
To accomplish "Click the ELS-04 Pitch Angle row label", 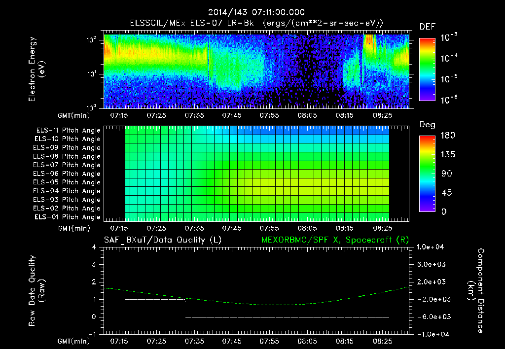I will point(67,191).
